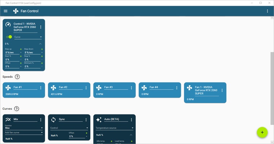The image size is (274, 144).
Task: Open the Mix curve card options menu
Action: [x=41, y=120]
